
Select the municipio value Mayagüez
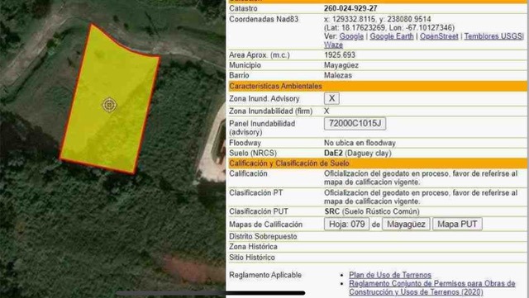pyautogui.click(x=341, y=65)
